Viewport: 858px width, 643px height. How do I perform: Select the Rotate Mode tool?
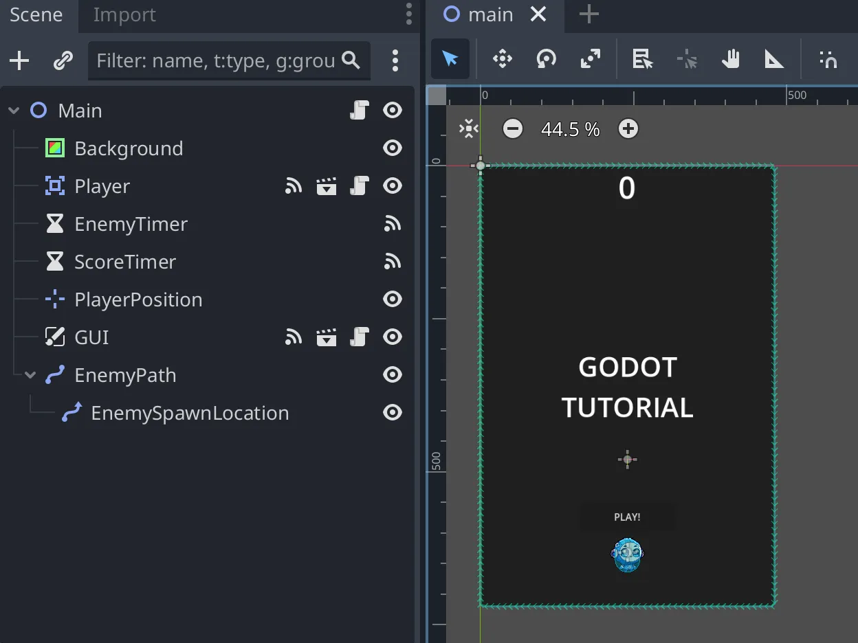(x=546, y=60)
